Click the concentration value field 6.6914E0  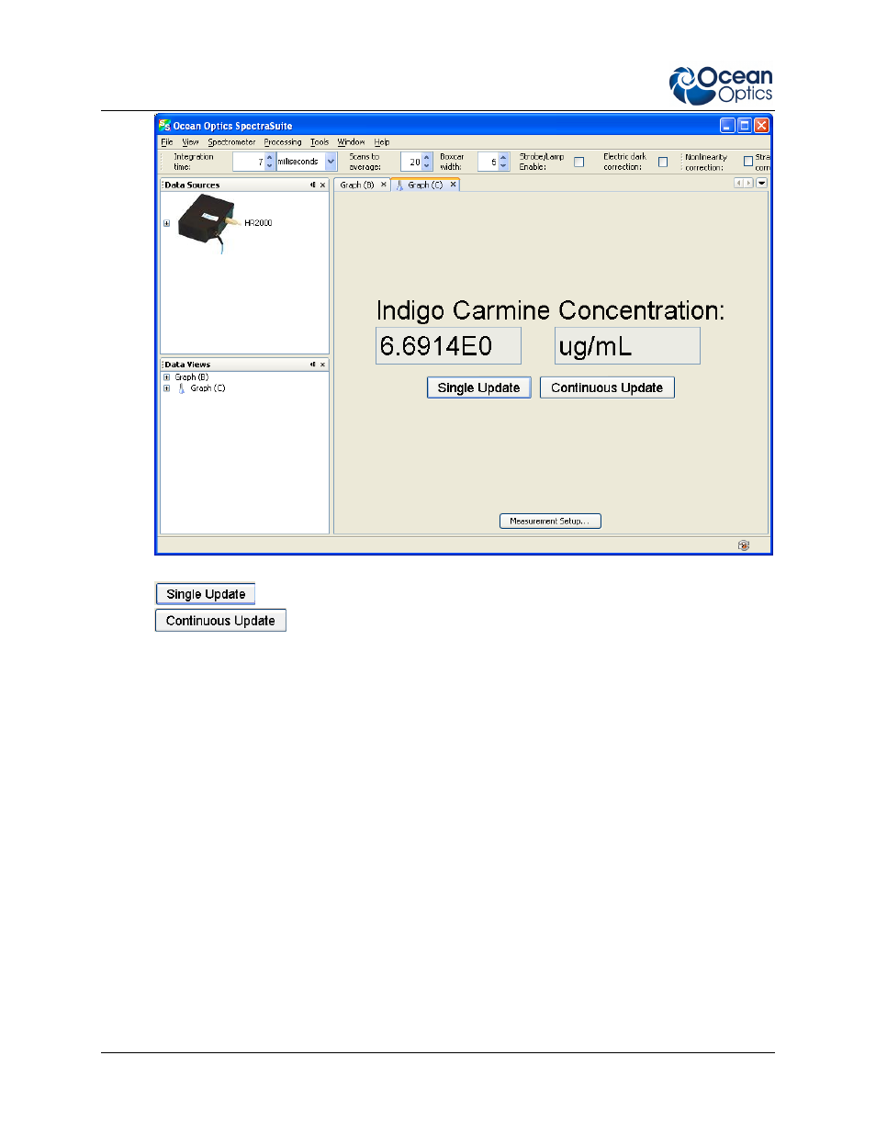(448, 346)
